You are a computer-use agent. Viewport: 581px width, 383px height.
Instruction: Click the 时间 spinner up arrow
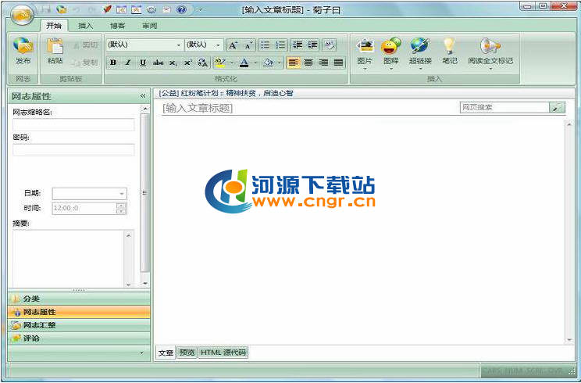click(121, 205)
